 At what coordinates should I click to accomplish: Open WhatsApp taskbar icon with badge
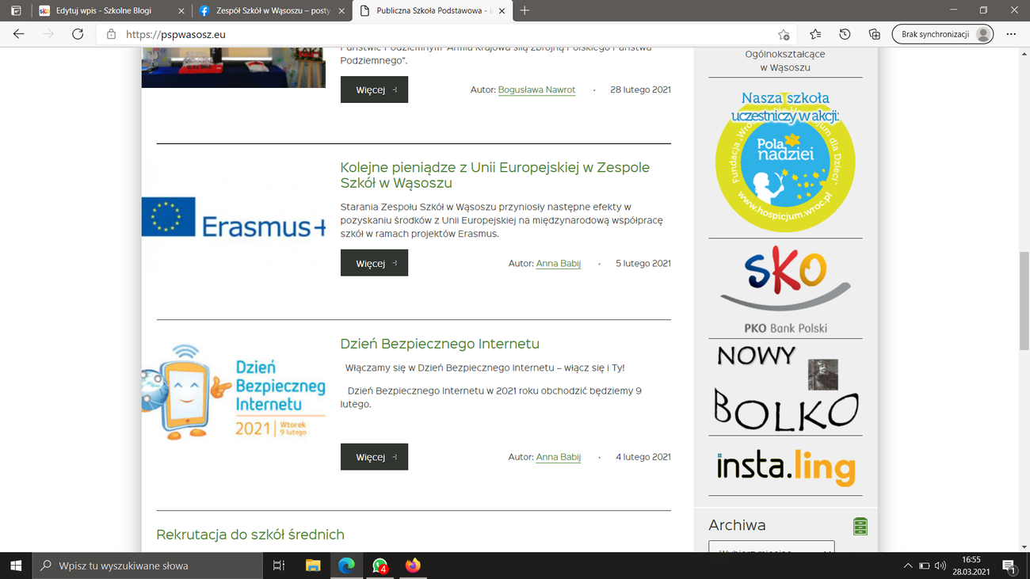[x=380, y=566]
